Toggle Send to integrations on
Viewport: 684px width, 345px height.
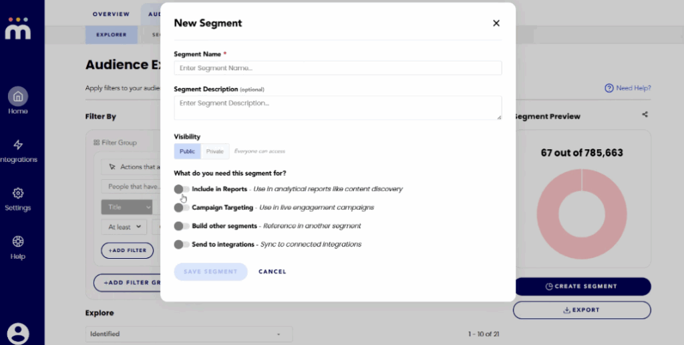pyautogui.click(x=181, y=245)
